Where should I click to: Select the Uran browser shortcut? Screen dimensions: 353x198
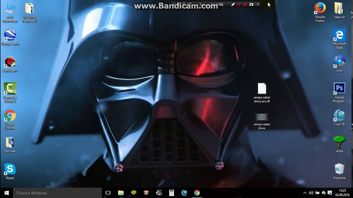pyautogui.click(x=339, y=64)
